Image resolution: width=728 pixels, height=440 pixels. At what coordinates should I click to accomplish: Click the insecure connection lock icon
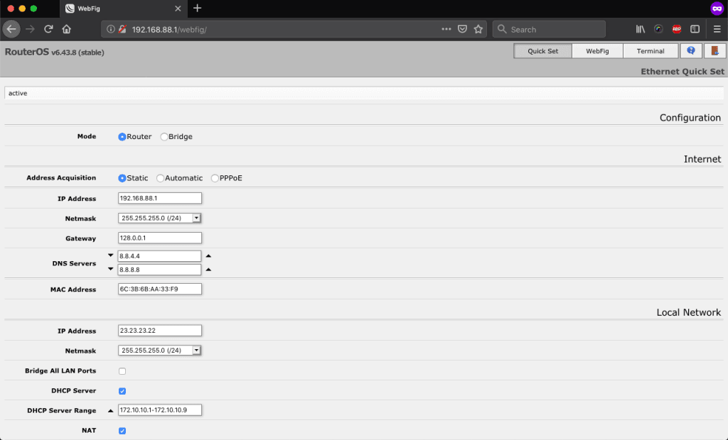point(122,29)
